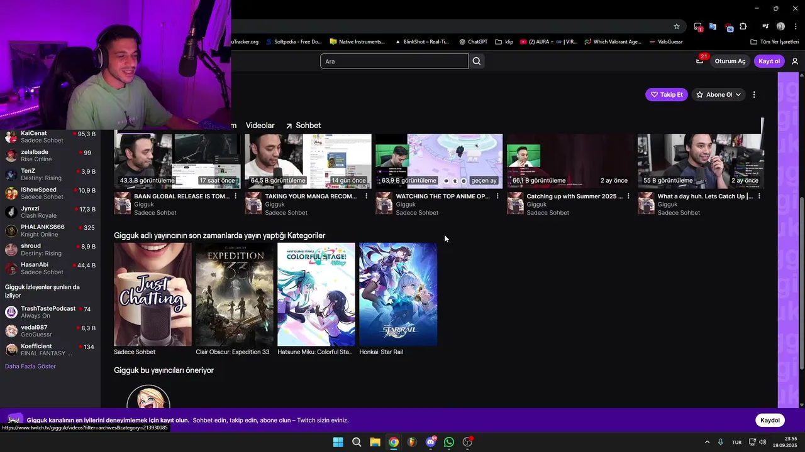Switch TUR keyboard language indicator
The width and height of the screenshot is (805, 452).
click(736, 443)
